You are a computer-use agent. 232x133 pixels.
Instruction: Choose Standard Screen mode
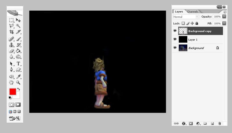click(x=10, y=112)
